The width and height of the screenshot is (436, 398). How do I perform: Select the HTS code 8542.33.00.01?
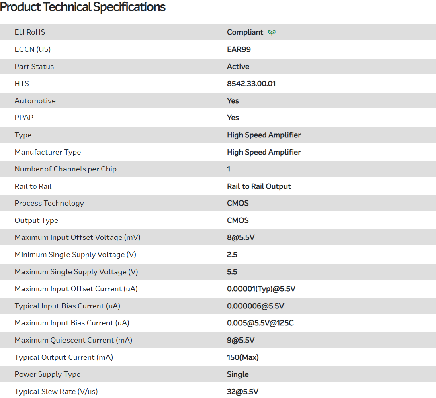pyautogui.click(x=251, y=84)
